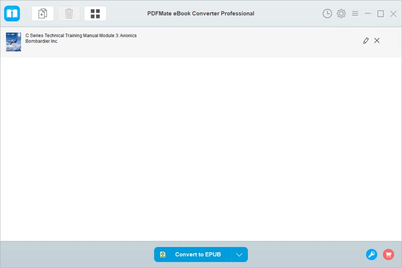
Task: Click the PDFMate title bar text
Action: (201, 13)
